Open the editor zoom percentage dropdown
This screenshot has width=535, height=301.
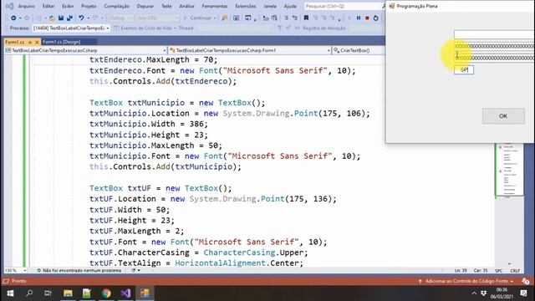pos(15,270)
